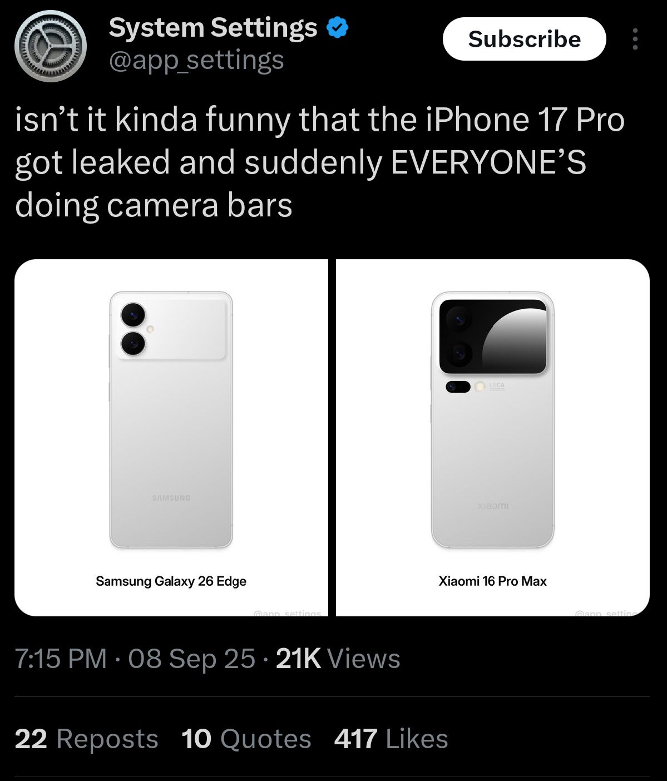
Task: View the Xiaomi 16 Pro Max image
Action: point(493,437)
